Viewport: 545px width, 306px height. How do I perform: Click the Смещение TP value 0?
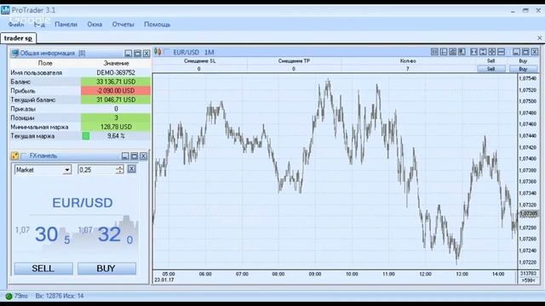[294, 69]
